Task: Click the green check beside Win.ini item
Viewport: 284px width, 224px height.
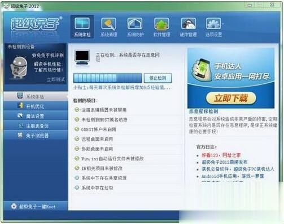Action: [77, 158]
